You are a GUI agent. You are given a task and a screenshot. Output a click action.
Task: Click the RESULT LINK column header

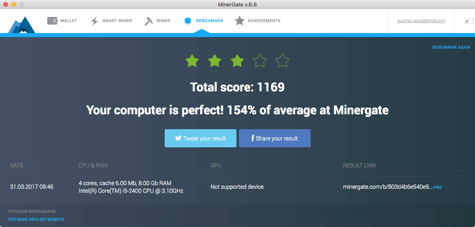[360, 166]
